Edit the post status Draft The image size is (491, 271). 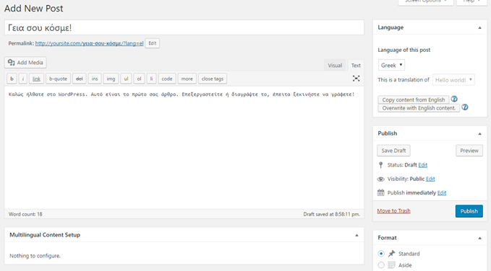(423, 165)
